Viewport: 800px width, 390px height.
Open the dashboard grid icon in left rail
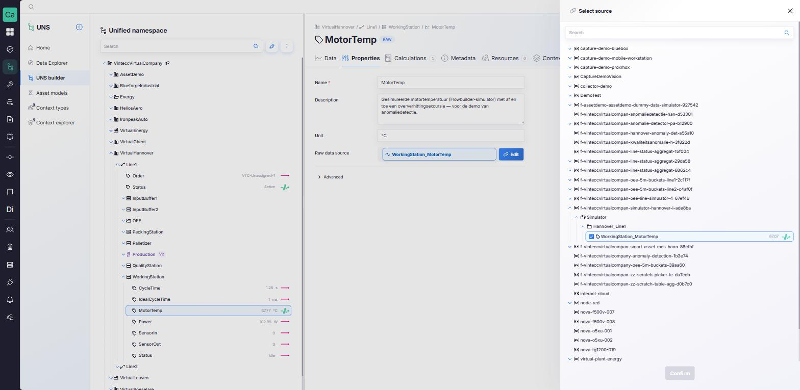(10, 32)
